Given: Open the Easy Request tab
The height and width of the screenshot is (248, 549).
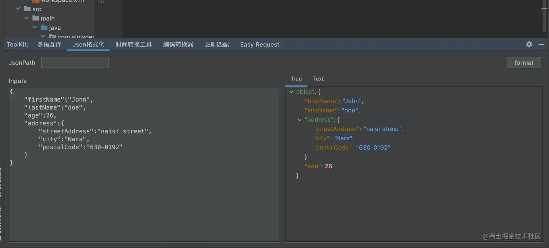Looking at the screenshot, I should coord(260,45).
